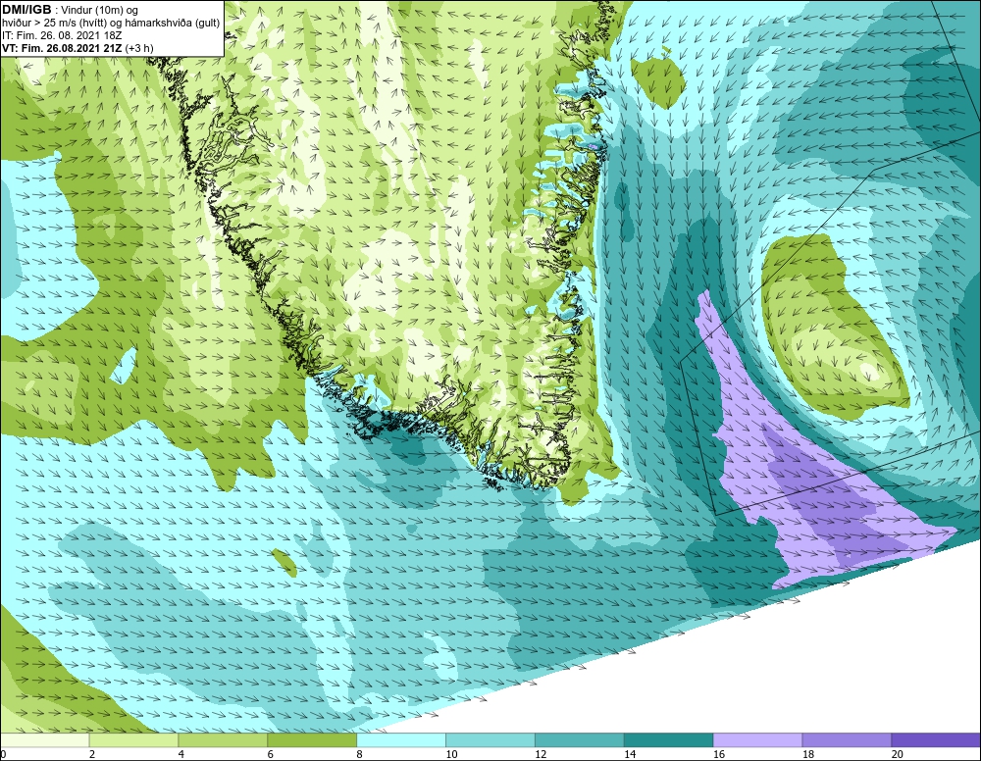Click the legend label '4'
Screen dimensions: 981x761
181,754
